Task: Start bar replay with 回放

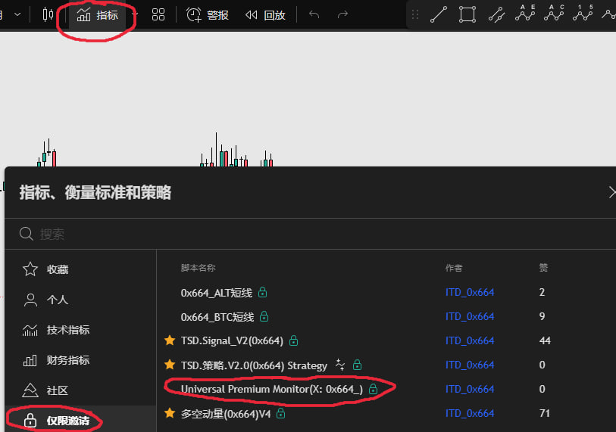Action: click(265, 15)
